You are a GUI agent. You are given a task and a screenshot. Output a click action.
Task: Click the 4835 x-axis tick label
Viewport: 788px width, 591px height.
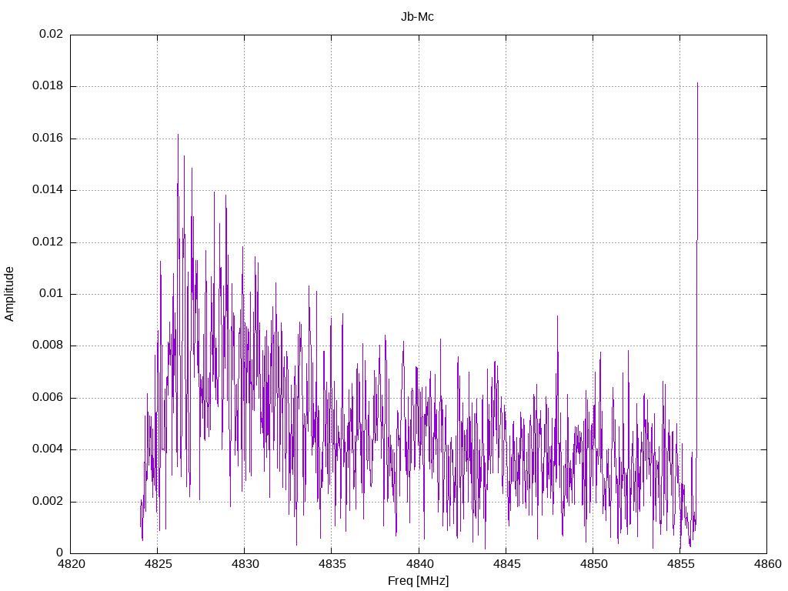tap(332, 564)
